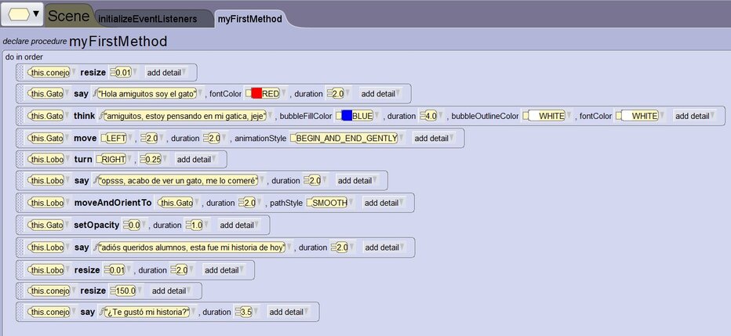Image resolution: width=731 pixels, height=336 pixels.
Task: Select the myFirstMethod tab
Action: pos(249,18)
